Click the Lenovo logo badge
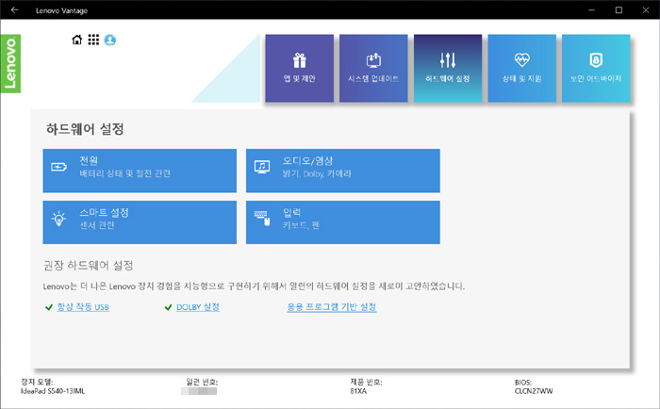Viewport: 660px width, 409px height. [x=10, y=63]
